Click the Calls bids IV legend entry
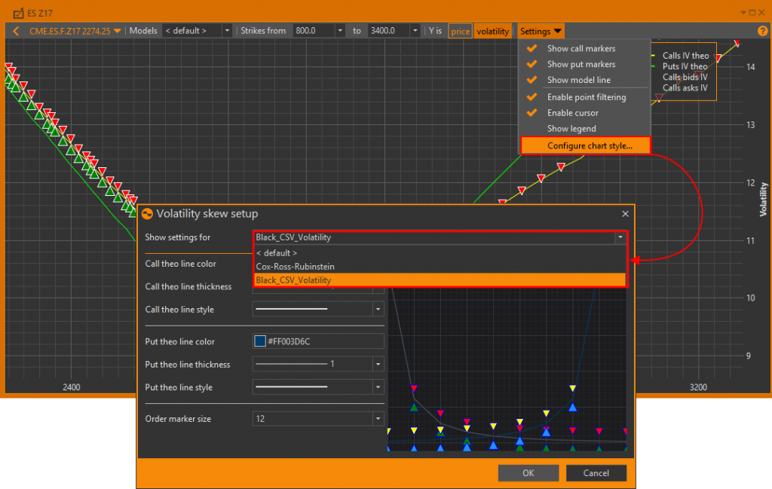772x489 pixels. coord(685,78)
